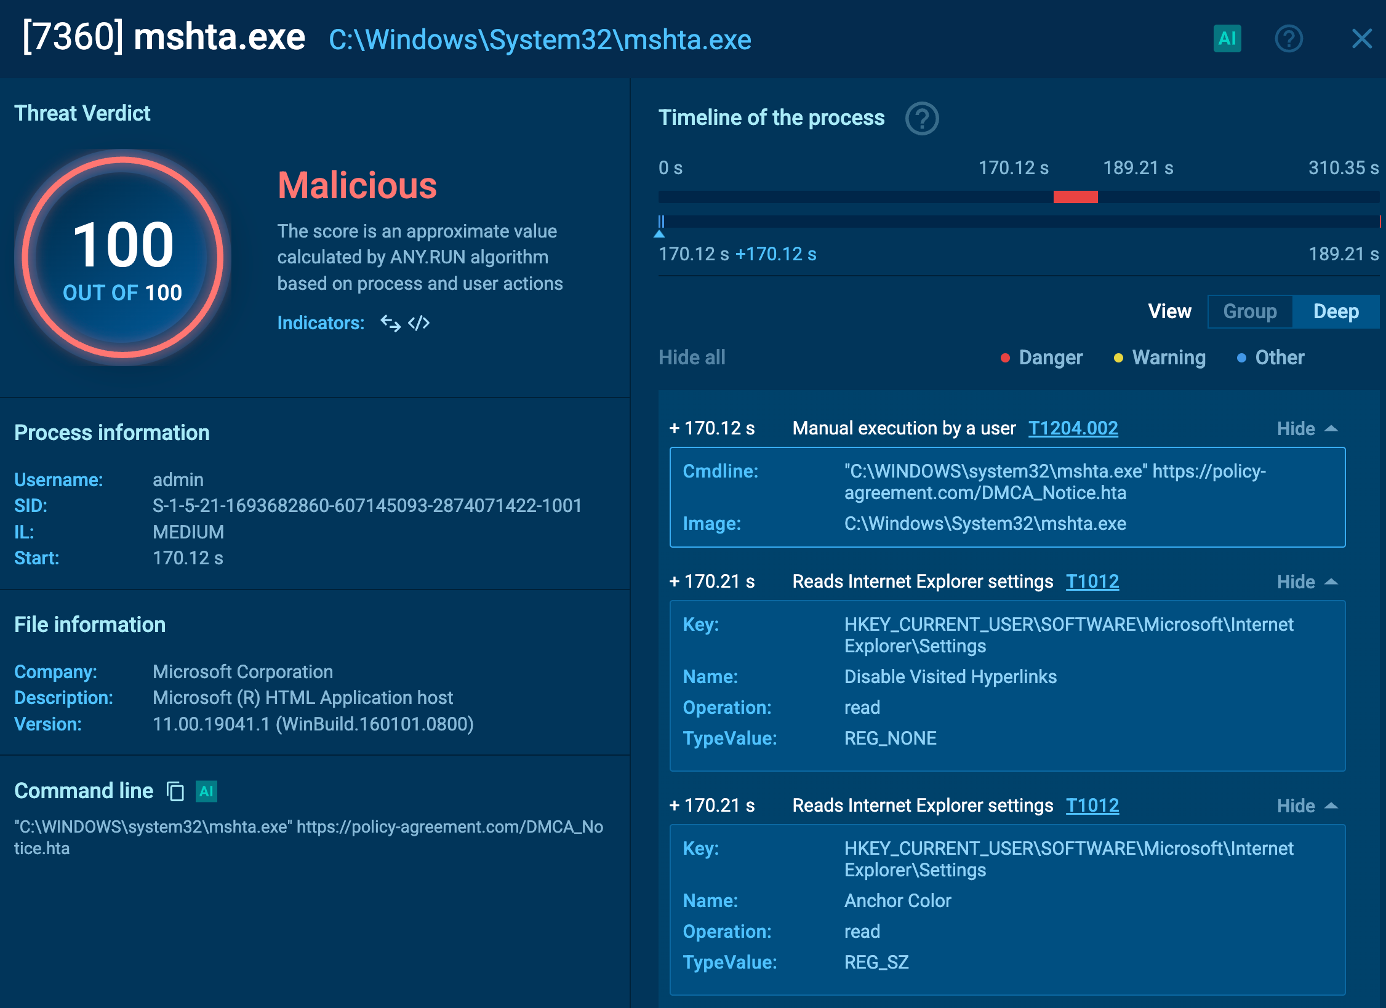
Task: Open the help icon in header
Action: [x=1288, y=39]
